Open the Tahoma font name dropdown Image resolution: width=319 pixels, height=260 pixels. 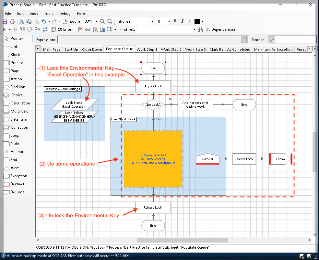(152, 22)
